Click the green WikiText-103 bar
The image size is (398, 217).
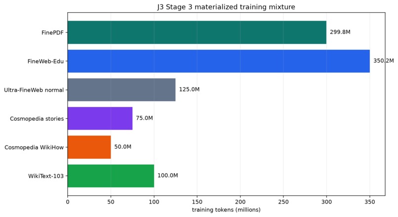click(111, 176)
